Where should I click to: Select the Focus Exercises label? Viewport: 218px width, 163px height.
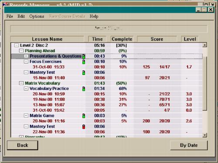(45, 61)
